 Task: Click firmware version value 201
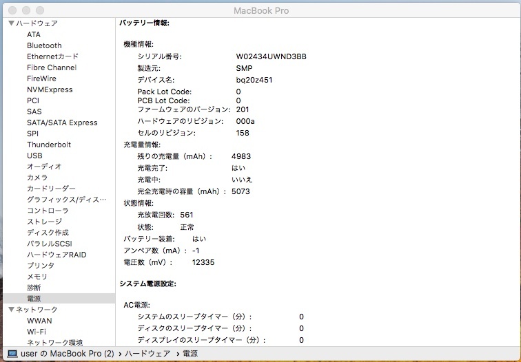tap(243, 109)
